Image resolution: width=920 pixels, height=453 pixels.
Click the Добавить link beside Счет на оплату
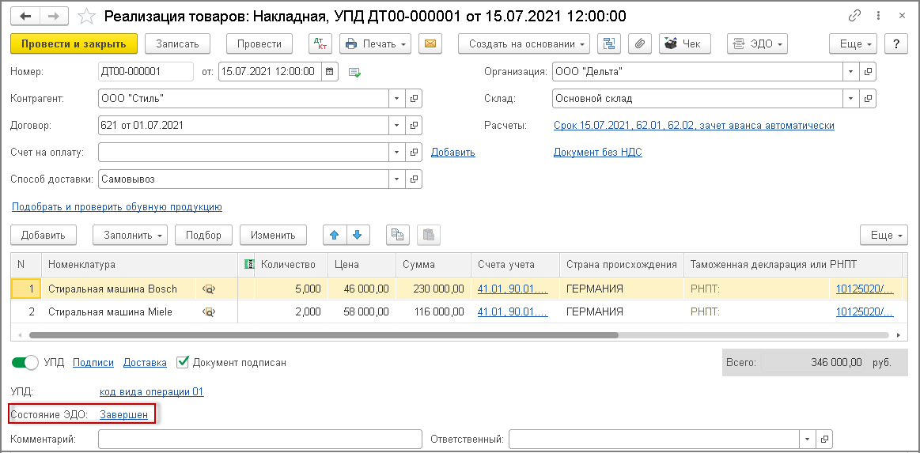tap(453, 153)
